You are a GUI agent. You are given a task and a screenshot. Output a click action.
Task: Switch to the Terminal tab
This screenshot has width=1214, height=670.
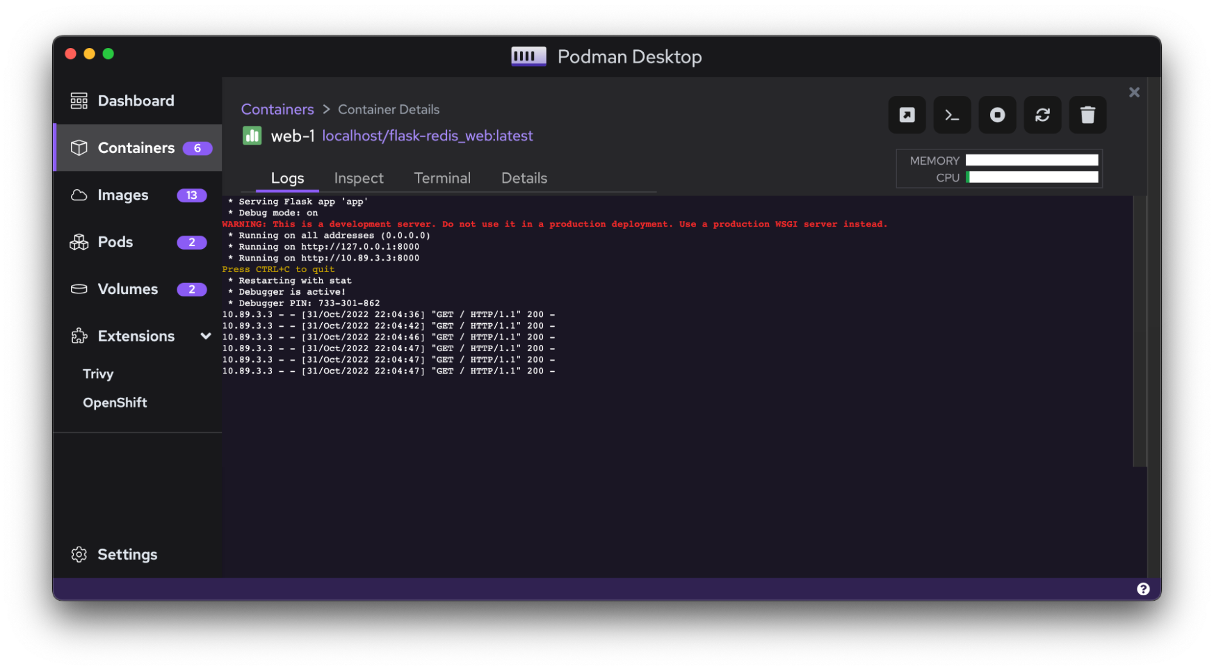pos(442,178)
